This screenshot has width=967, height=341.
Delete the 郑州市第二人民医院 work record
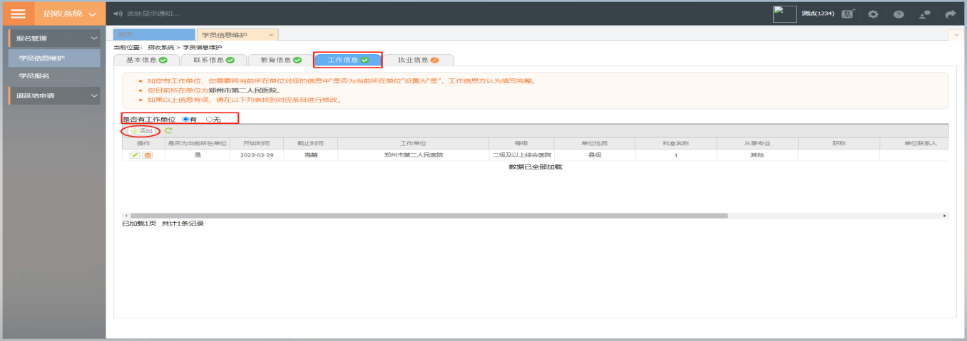[148, 154]
